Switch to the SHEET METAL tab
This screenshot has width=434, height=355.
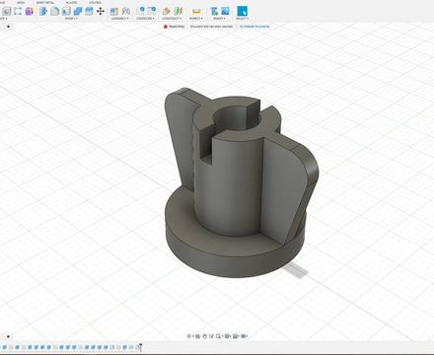(45, 2)
